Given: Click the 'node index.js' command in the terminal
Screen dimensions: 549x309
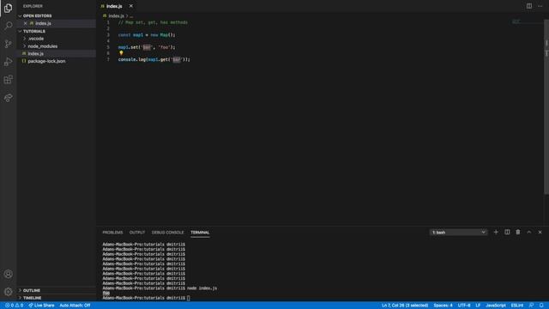Looking at the screenshot, I should click(202, 288).
